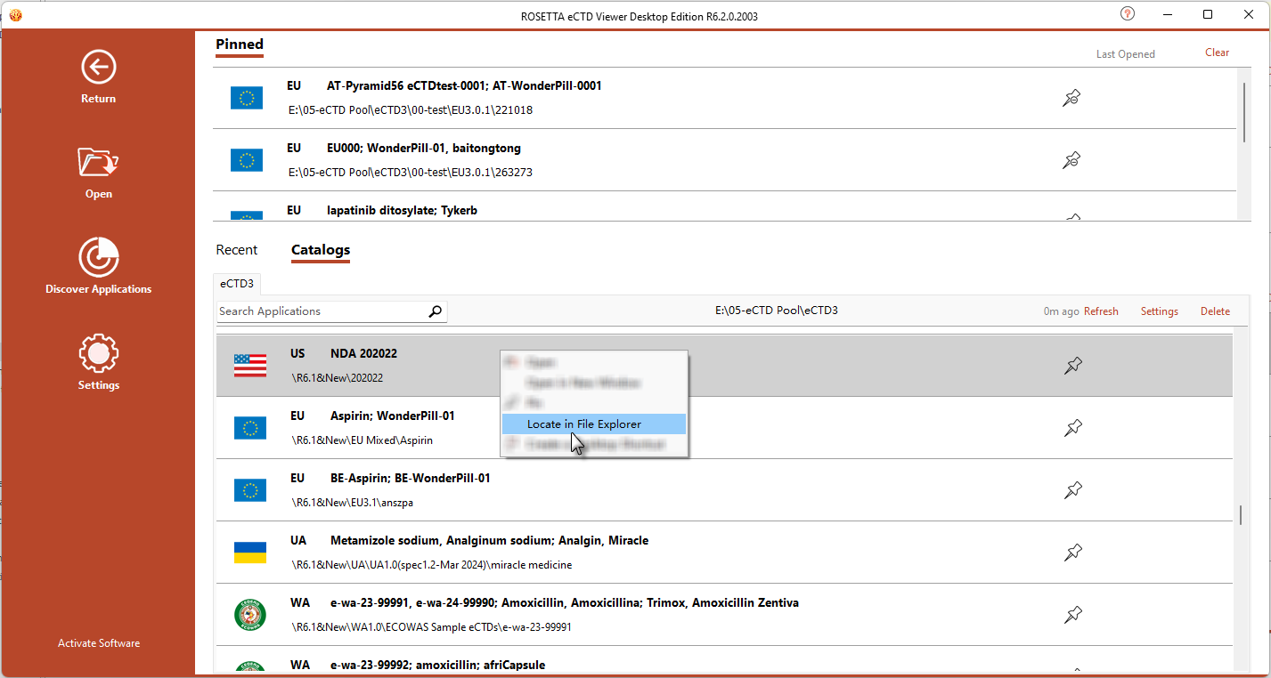
Task: Click path \R6.1&New\EU Mixed\Aspirin
Action: [x=362, y=440]
